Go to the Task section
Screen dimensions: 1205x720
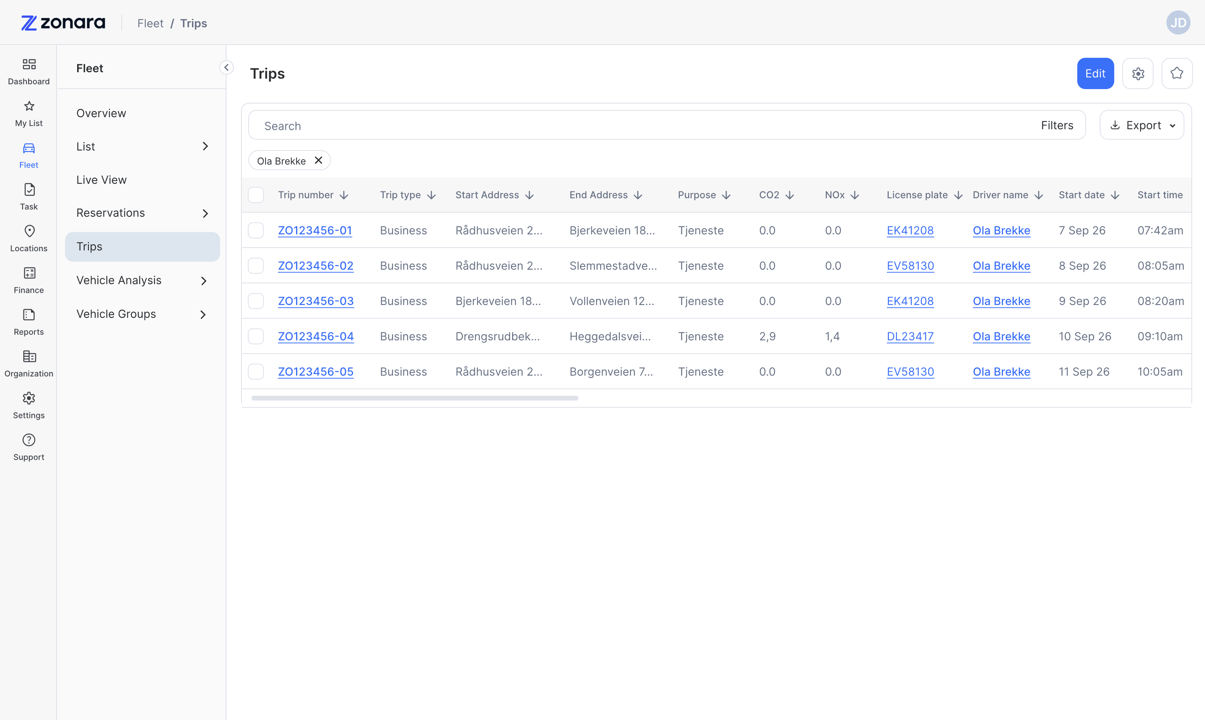tap(29, 197)
